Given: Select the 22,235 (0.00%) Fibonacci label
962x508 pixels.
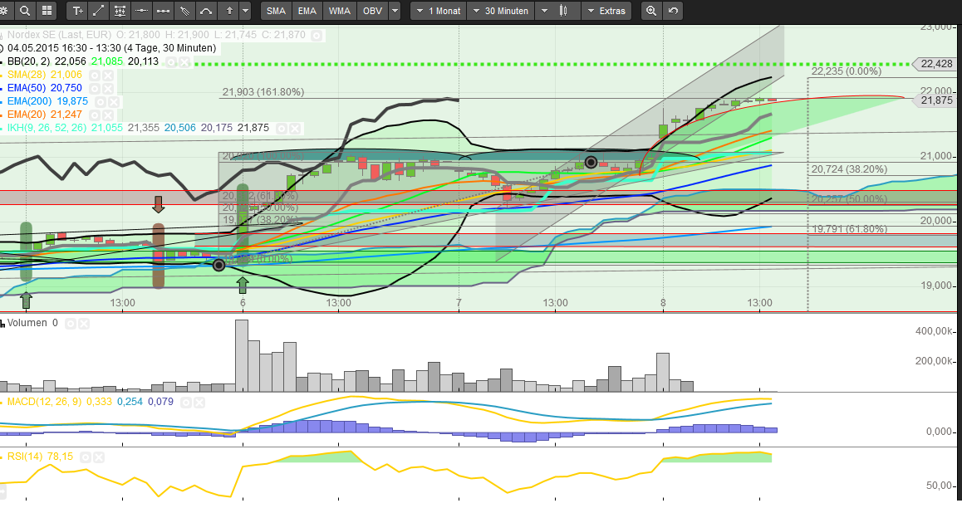Looking at the screenshot, I should coord(846,71).
